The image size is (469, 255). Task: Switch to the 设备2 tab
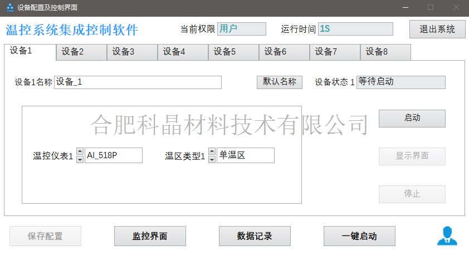click(81, 52)
